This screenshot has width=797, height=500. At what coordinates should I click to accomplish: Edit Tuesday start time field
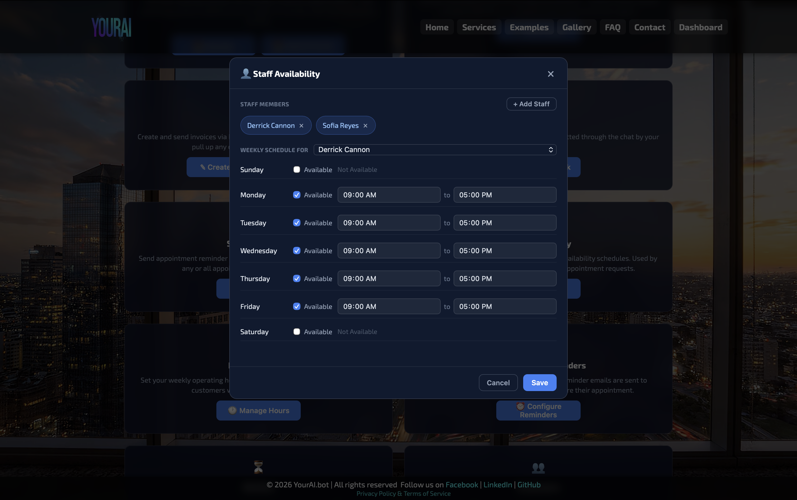coord(389,223)
